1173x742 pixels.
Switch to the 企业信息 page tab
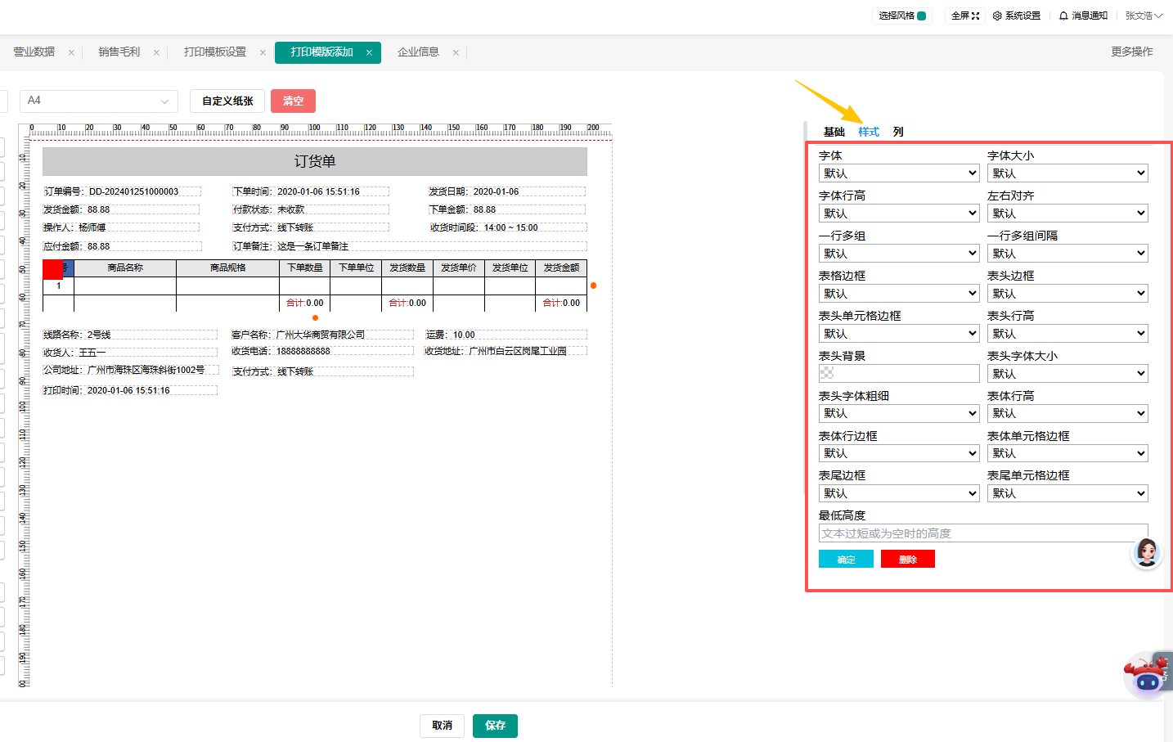pyautogui.click(x=418, y=52)
